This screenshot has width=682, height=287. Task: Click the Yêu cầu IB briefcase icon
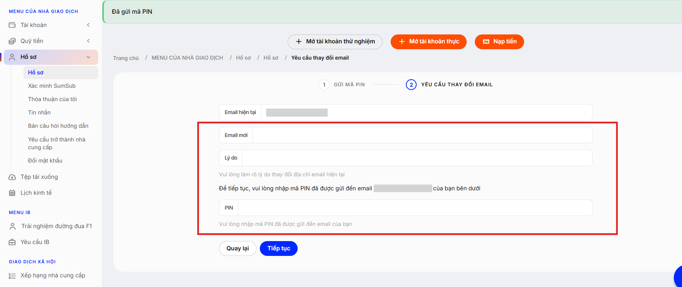pyautogui.click(x=12, y=242)
